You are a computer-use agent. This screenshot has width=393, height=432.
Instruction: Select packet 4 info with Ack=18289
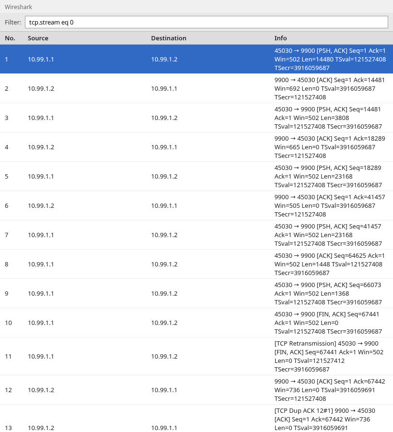[x=329, y=147]
